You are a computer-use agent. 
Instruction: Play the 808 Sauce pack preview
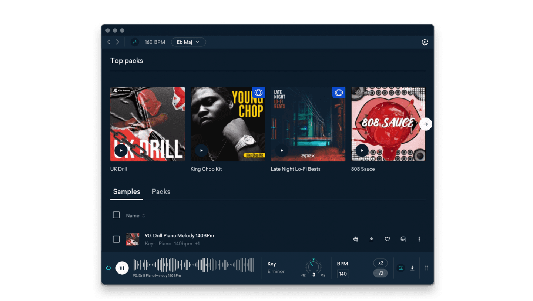(362, 150)
